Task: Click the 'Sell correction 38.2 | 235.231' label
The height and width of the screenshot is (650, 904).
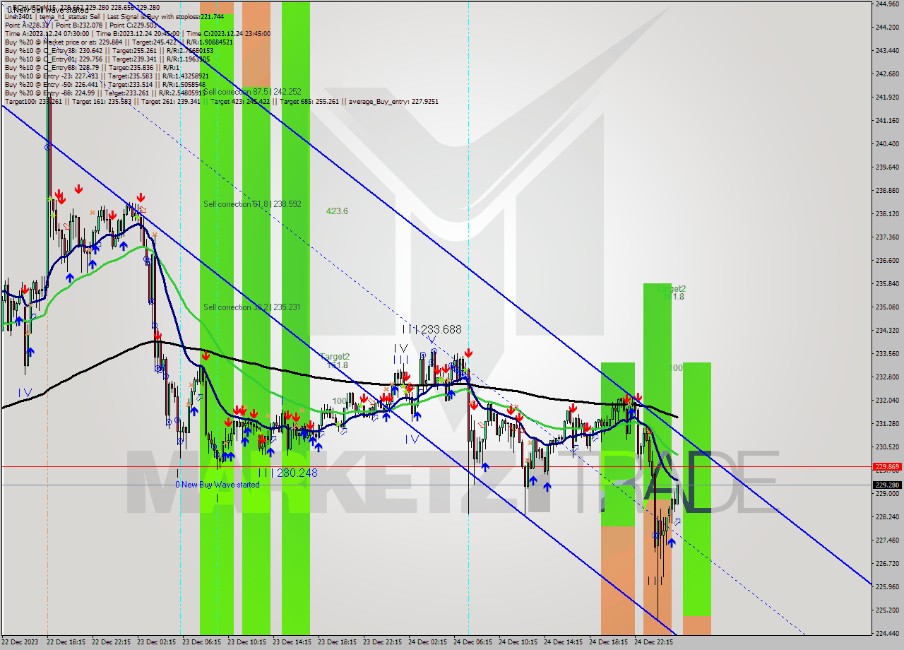Action: click(252, 307)
